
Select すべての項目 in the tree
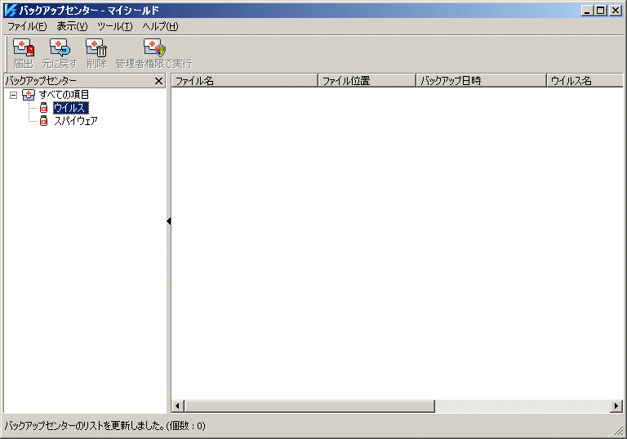[64, 95]
